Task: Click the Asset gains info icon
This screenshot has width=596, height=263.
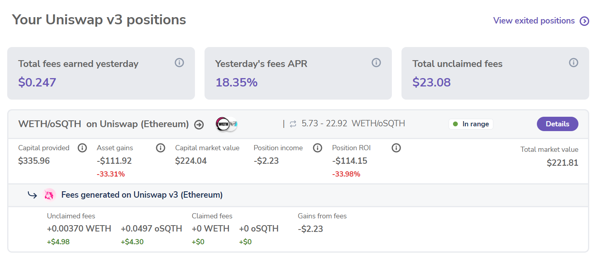Action: click(x=161, y=148)
